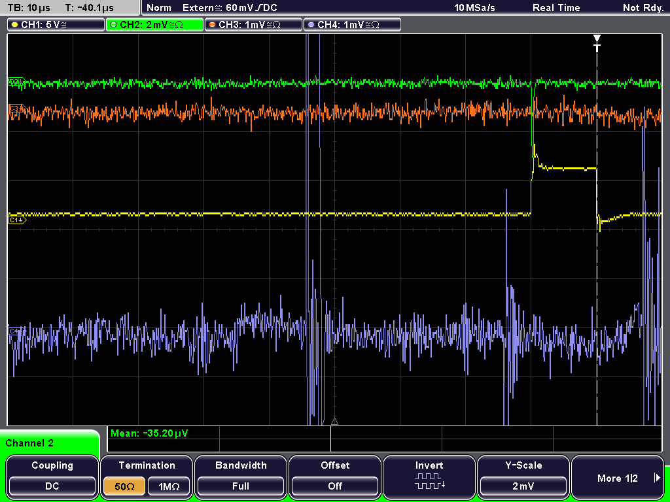The height and width of the screenshot is (502, 670).
Task: Open the Y-Scale 2 mV setting
Action: pyautogui.click(x=523, y=477)
